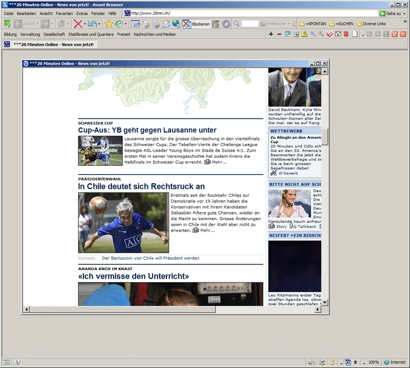The image size is (410, 368).
Task: Expand the Websuche dropdown
Action: [288, 24]
